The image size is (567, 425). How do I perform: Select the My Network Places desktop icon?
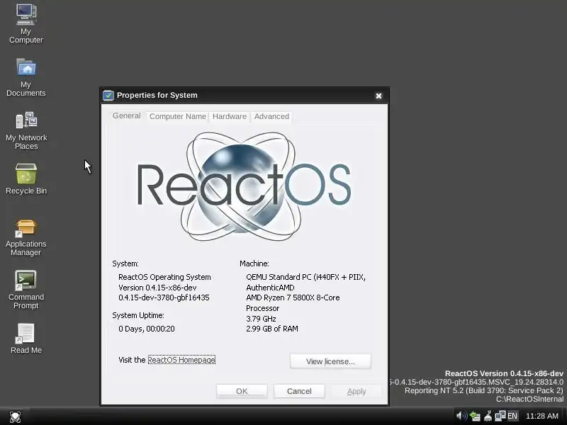pyautogui.click(x=26, y=130)
